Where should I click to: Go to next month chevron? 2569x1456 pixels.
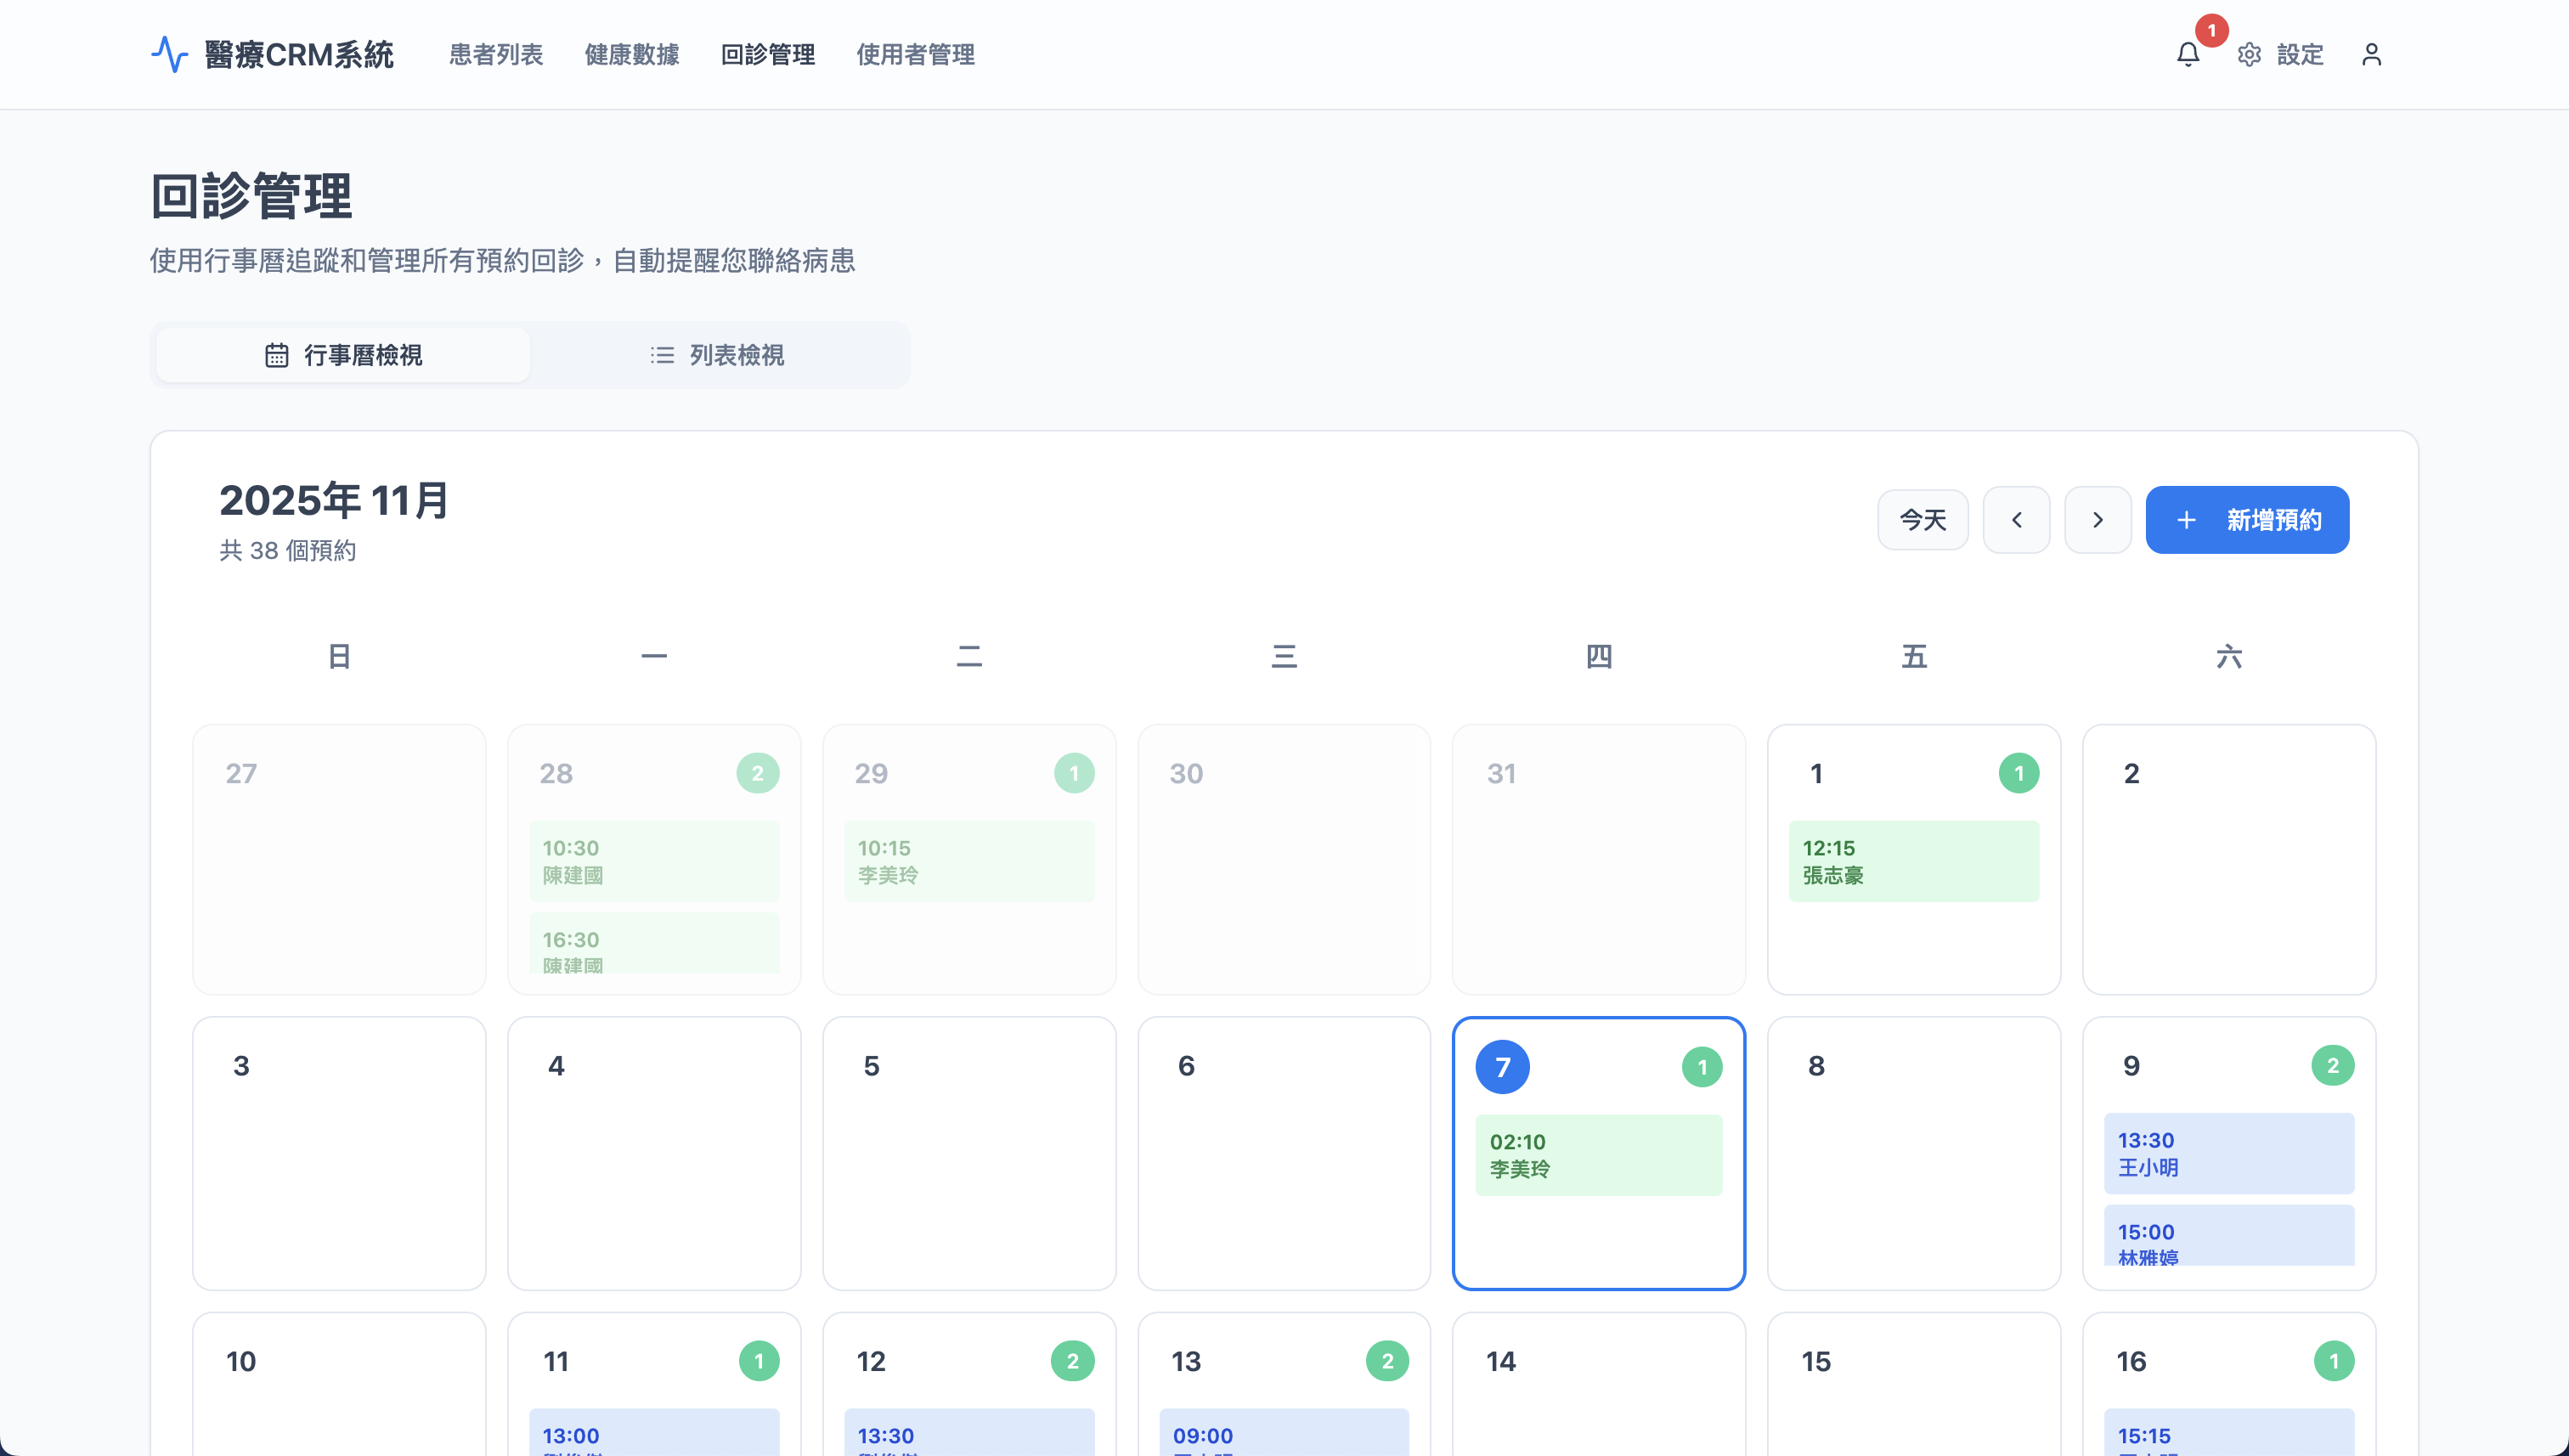pos(2097,520)
